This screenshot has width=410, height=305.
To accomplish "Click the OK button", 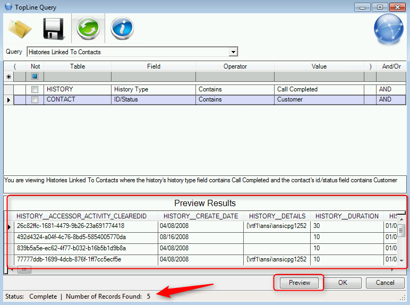I will tap(342, 283).
